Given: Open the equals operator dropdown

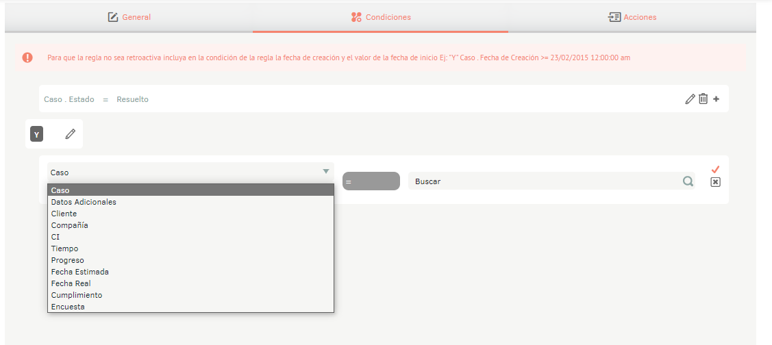Looking at the screenshot, I should coord(371,181).
